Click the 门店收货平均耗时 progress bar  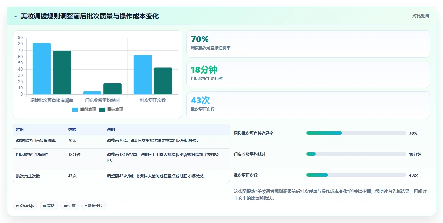(356, 154)
